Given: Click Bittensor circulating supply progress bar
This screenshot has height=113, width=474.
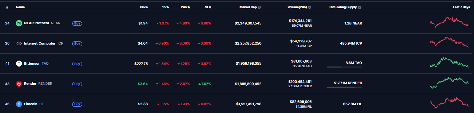Looking at the screenshot, I should [344, 67].
